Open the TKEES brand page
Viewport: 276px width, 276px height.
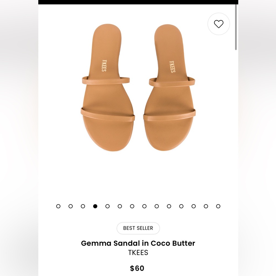pos(138,253)
